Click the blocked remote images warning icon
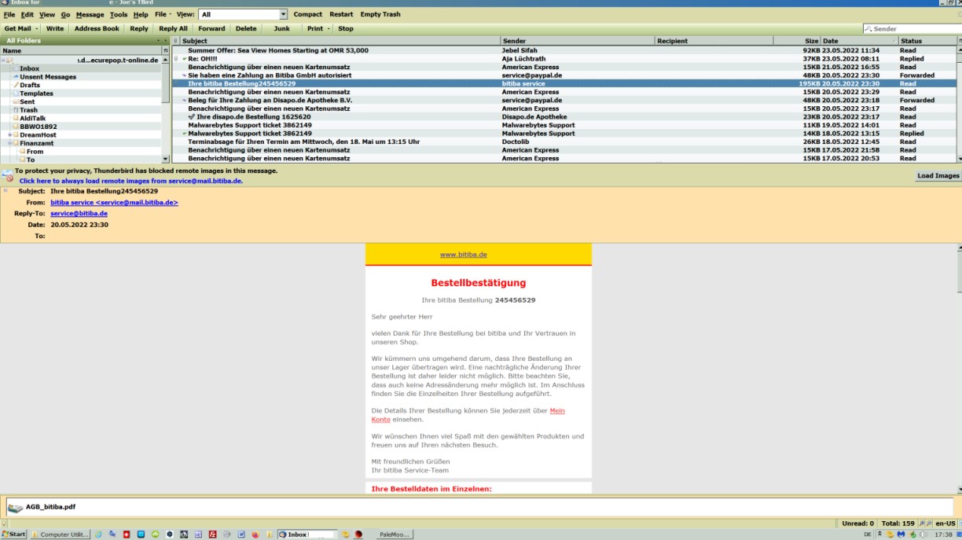 7,175
